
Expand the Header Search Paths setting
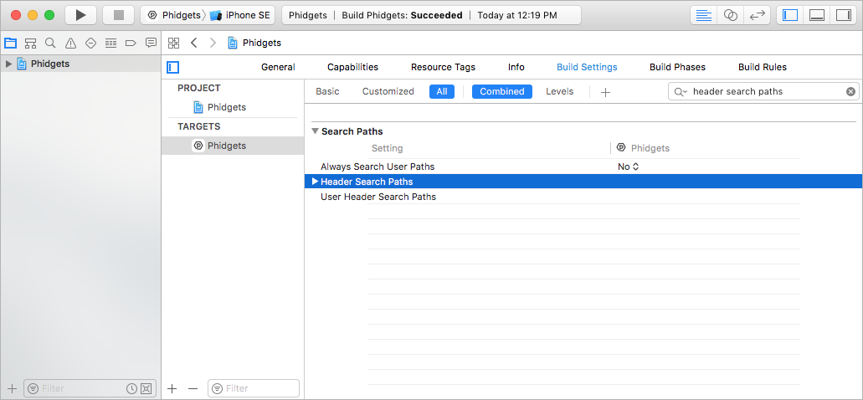tap(315, 181)
